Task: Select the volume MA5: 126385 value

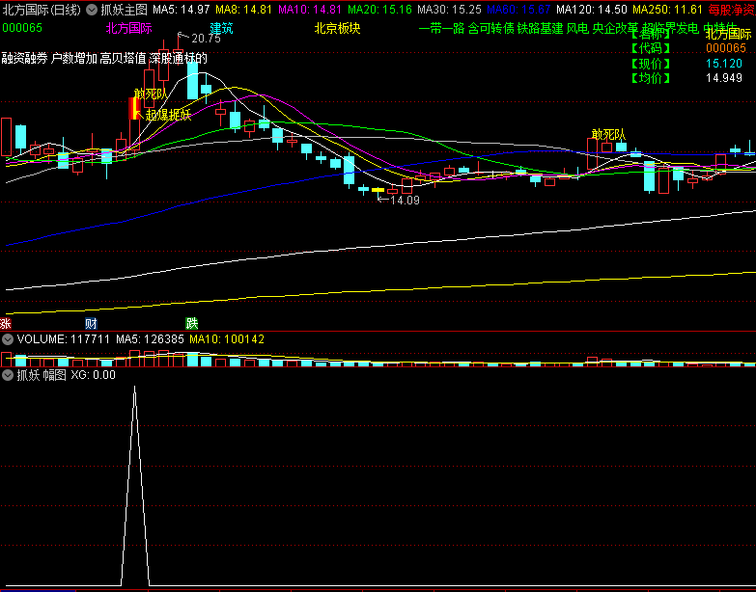Action: point(150,339)
